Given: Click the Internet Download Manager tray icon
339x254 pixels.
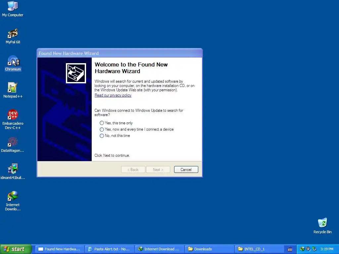Looking at the screenshot, I should 302,249.
